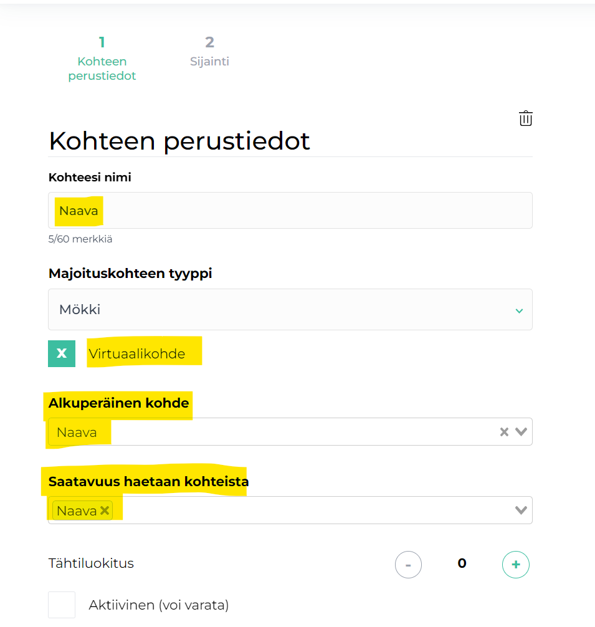Click the Virtuaalikohde label text
The height and width of the screenshot is (627, 595).
pyautogui.click(x=136, y=354)
